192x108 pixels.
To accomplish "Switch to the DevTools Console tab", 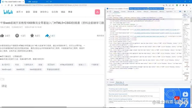I will coord(123,11).
